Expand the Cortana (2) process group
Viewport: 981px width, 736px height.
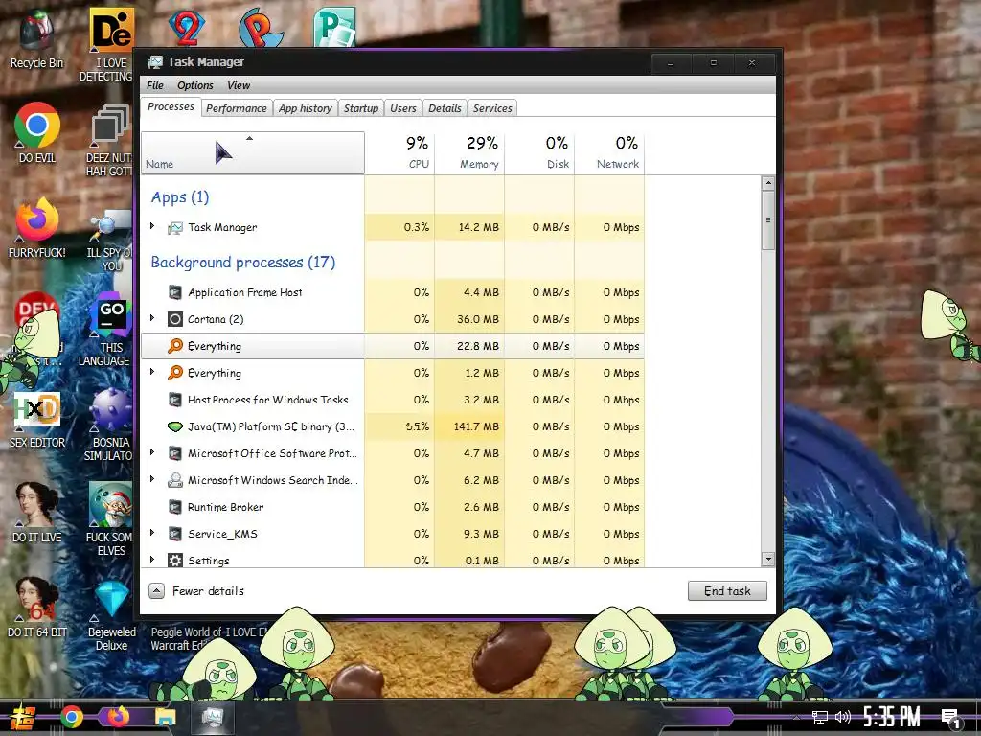pyautogui.click(x=152, y=318)
